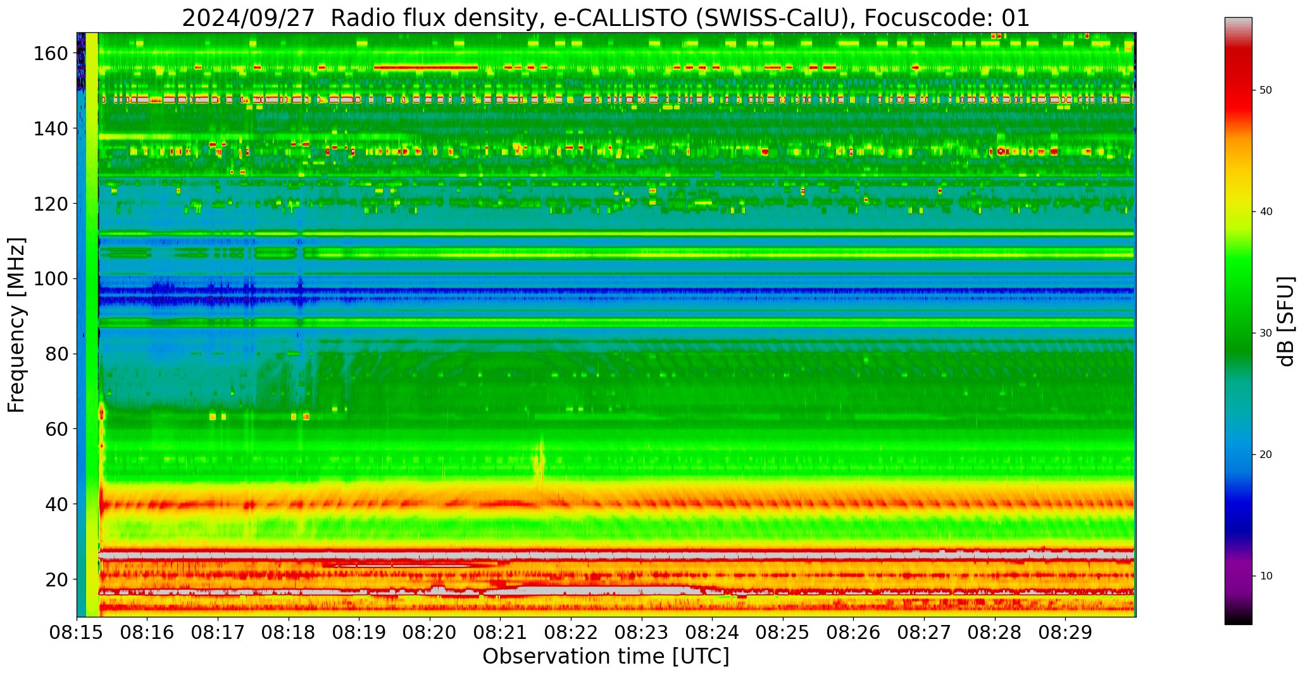Click the plot title mentioning e-CALLISTO SWISS-CalU

pyautogui.click(x=606, y=18)
